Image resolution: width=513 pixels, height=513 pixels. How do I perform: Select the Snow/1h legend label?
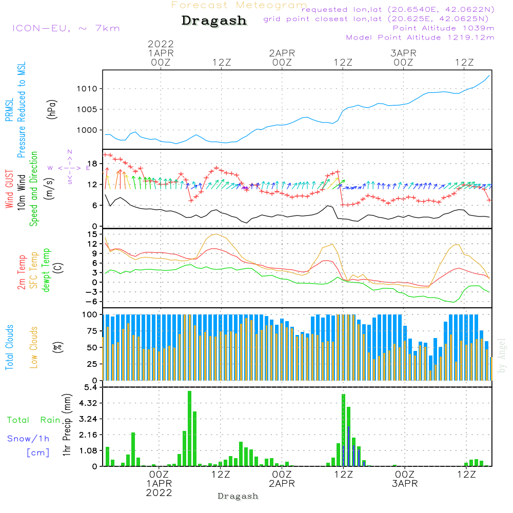click(x=29, y=439)
